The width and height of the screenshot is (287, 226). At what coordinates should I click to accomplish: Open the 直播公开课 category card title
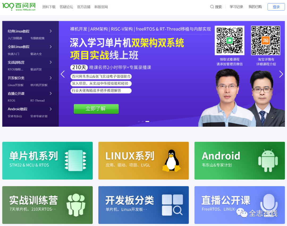[226, 200]
